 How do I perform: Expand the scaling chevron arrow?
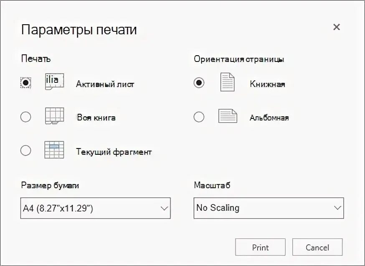click(x=337, y=208)
